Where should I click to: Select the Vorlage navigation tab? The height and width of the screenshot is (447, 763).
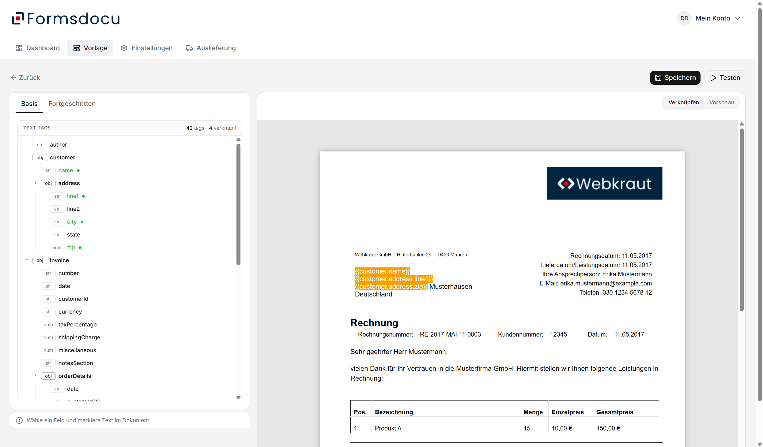90,48
